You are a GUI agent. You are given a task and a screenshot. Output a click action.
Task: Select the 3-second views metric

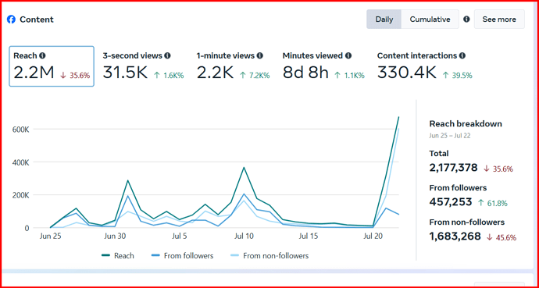click(x=144, y=66)
